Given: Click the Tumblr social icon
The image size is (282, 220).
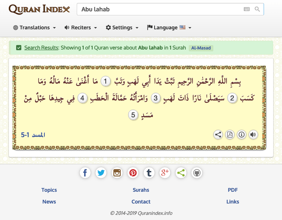Looking at the screenshot, I should click(149, 173).
